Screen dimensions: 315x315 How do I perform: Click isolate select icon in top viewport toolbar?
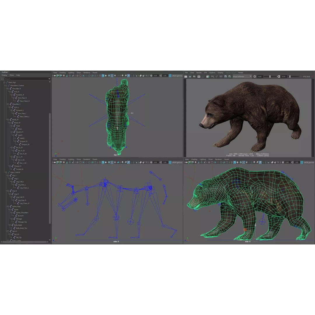coord(136,76)
